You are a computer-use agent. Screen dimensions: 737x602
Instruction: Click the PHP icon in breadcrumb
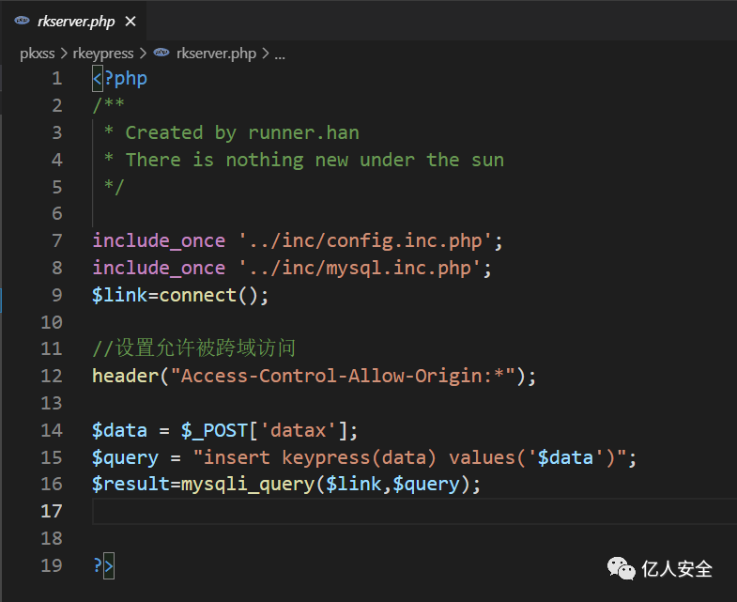[x=161, y=53]
